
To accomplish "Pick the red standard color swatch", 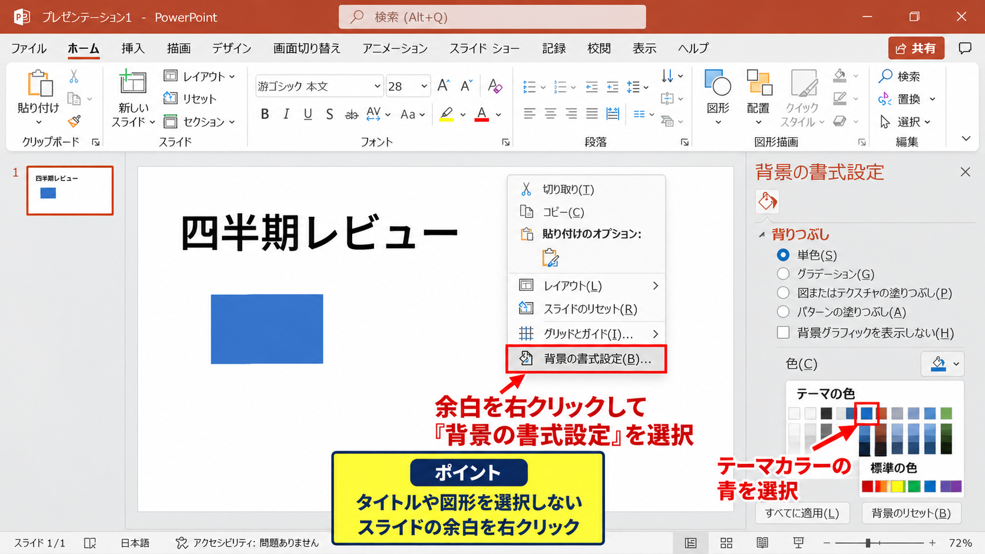I will point(868,486).
